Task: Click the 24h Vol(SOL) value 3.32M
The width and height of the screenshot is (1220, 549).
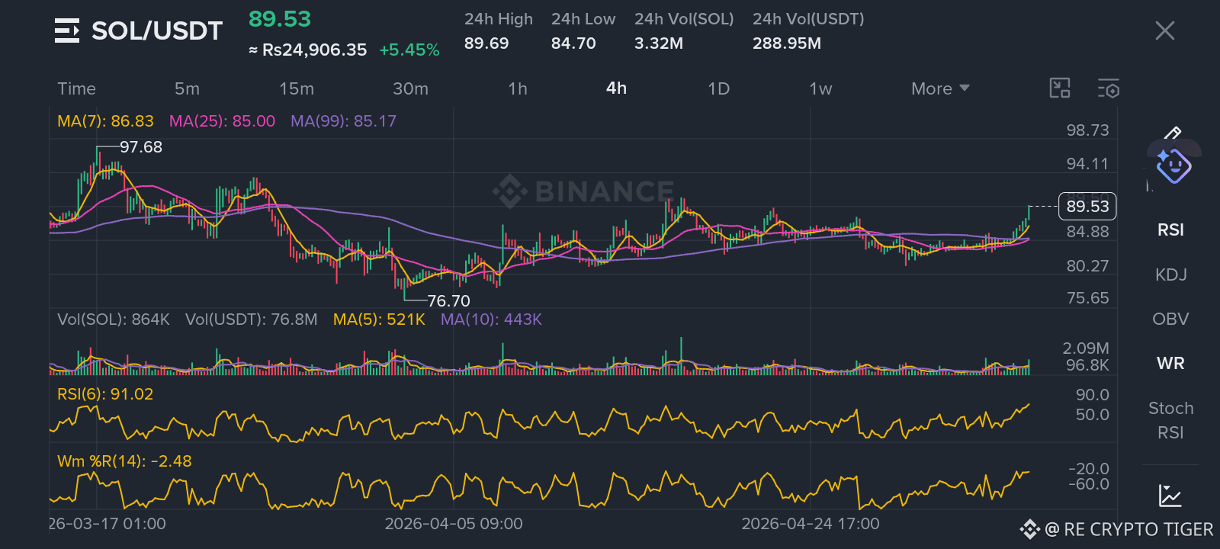Action: click(x=659, y=43)
